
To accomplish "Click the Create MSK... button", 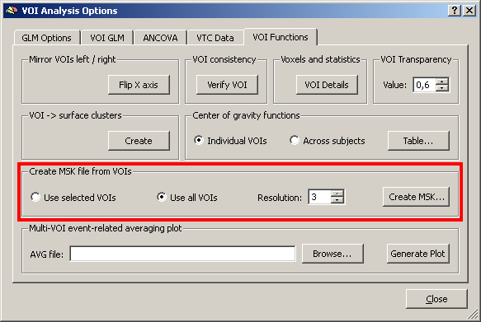I will (417, 197).
